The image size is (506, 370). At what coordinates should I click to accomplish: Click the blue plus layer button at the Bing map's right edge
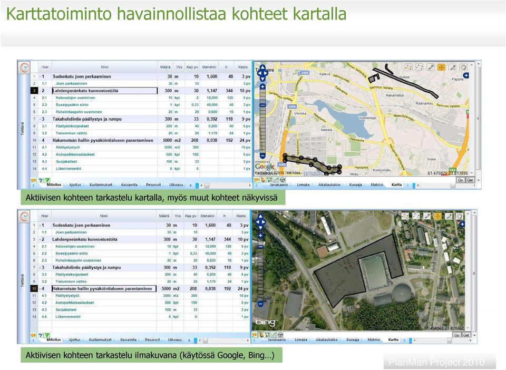462,224
